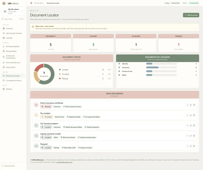Click the Add Document button
The image size is (203, 170).
tap(191, 15)
